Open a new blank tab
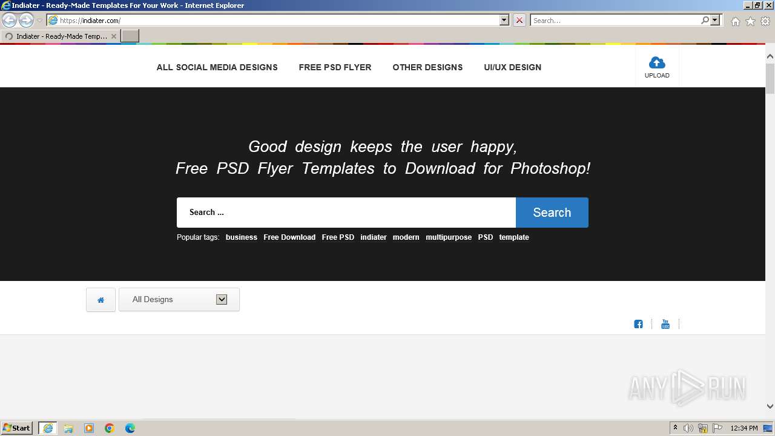 tap(130, 36)
